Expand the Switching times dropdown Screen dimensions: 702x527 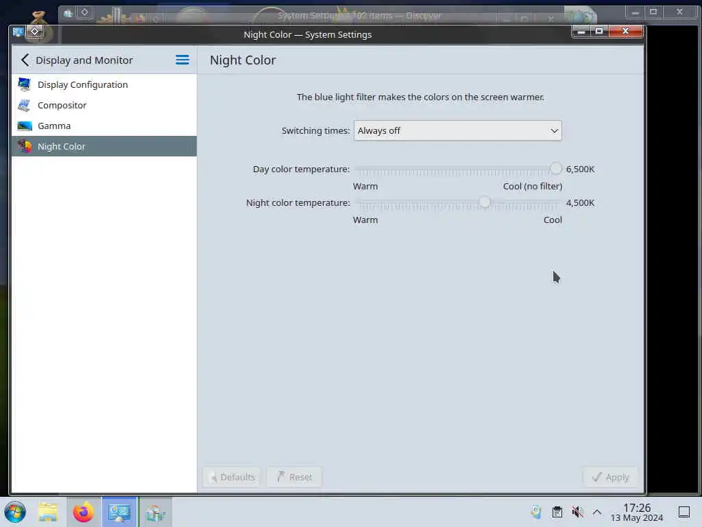point(457,130)
